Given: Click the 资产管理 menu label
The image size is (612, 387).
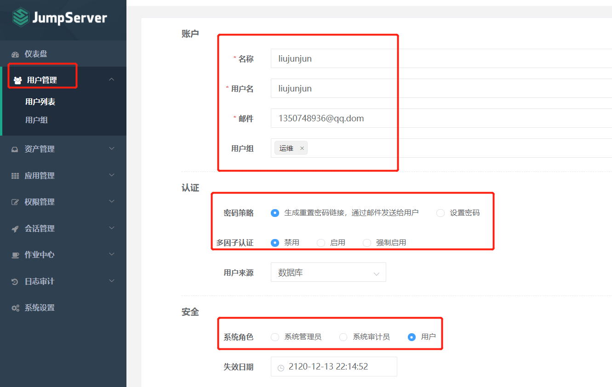Looking at the screenshot, I should pos(40,149).
